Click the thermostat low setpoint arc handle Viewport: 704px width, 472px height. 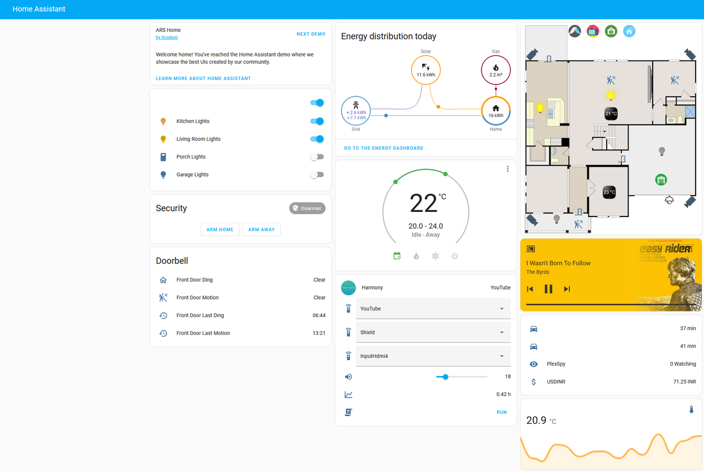coord(396,181)
